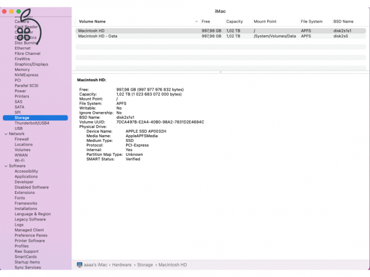Select Raw Support in sidebar

pyautogui.click(x=27, y=252)
